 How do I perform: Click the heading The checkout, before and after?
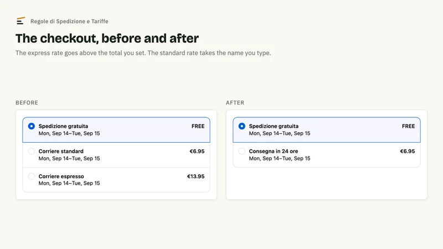107,38
